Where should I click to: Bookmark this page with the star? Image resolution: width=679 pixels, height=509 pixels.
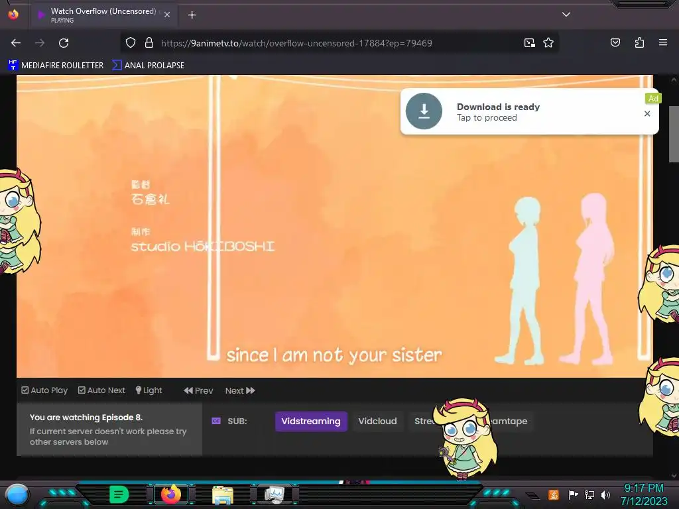click(x=548, y=43)
